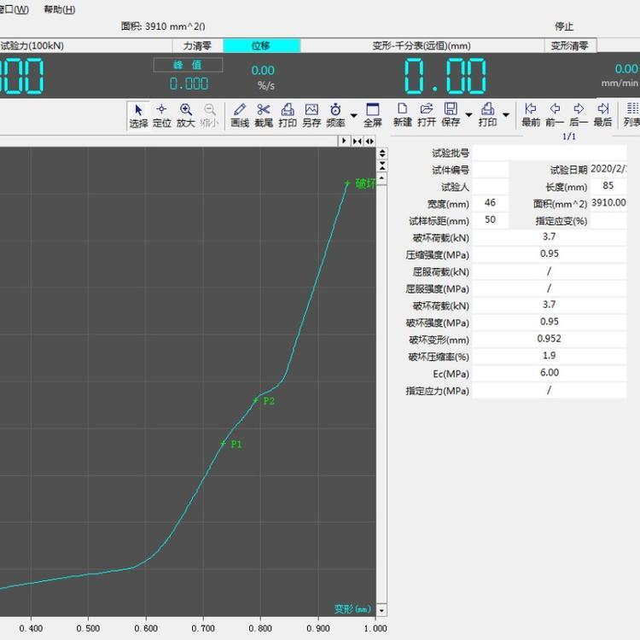Open the 频率 frequency tool
Screen dimensions: 640x640
335,115
